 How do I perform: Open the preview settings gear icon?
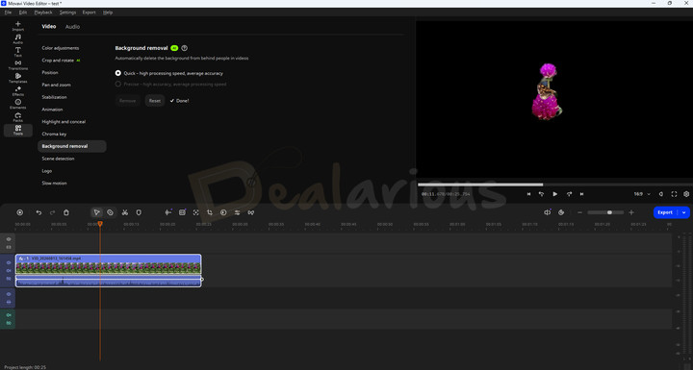pos(686,194)
